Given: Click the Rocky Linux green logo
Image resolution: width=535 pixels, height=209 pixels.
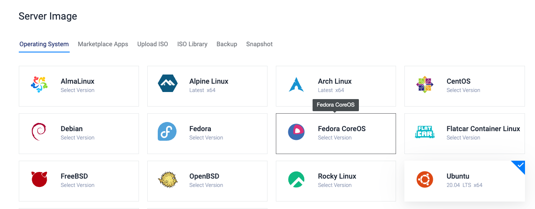Looking at the screenshot, I should click(x=296, y=179).
